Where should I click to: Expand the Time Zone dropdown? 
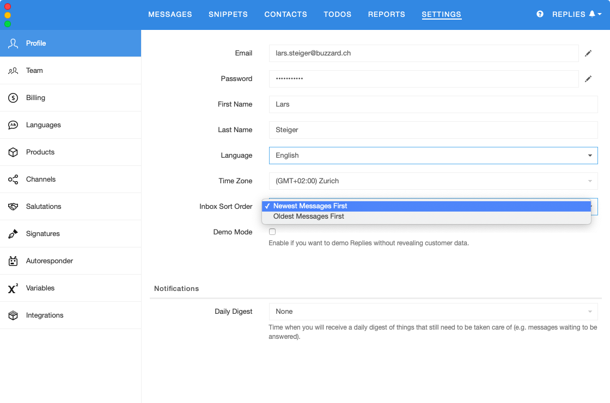coord(433,181)
